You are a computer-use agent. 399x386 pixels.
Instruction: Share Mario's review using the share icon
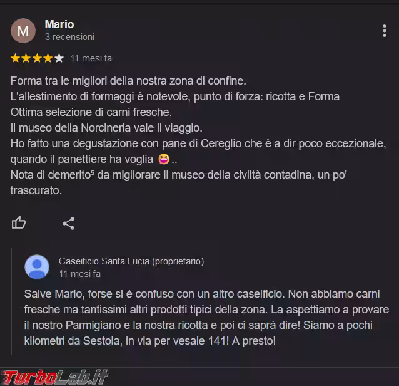(69, 223)
